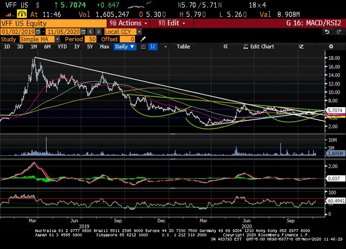346x249 pixels.
Task: Open calendar picker for start date 01/02/2019
Action: click(38, 32)
